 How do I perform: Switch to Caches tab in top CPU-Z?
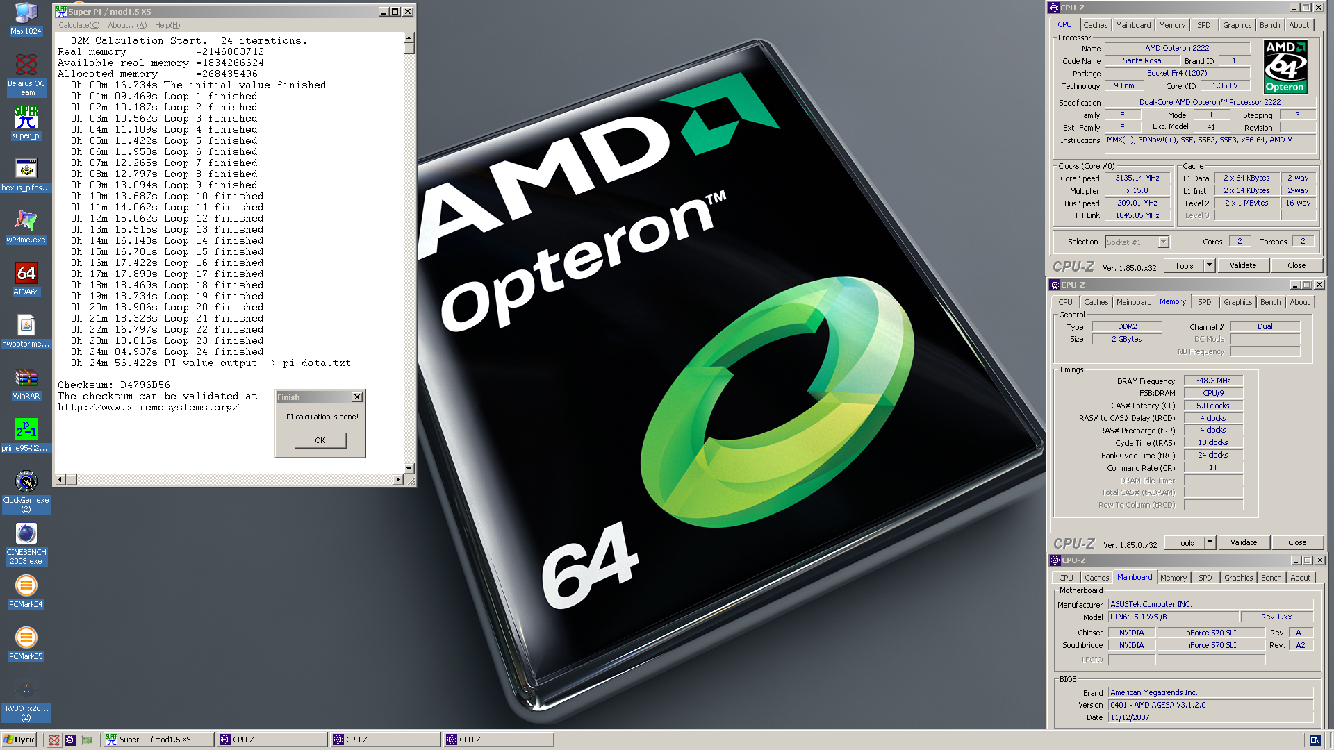[x=1096, y=25]
